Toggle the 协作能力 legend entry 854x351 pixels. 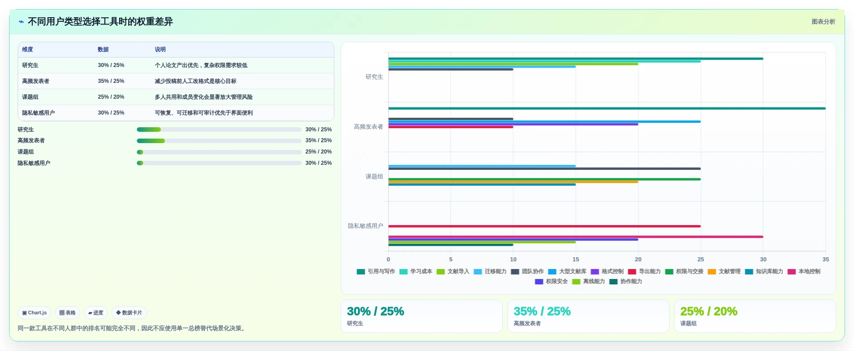pyautogui.click(x=626, y=282)
